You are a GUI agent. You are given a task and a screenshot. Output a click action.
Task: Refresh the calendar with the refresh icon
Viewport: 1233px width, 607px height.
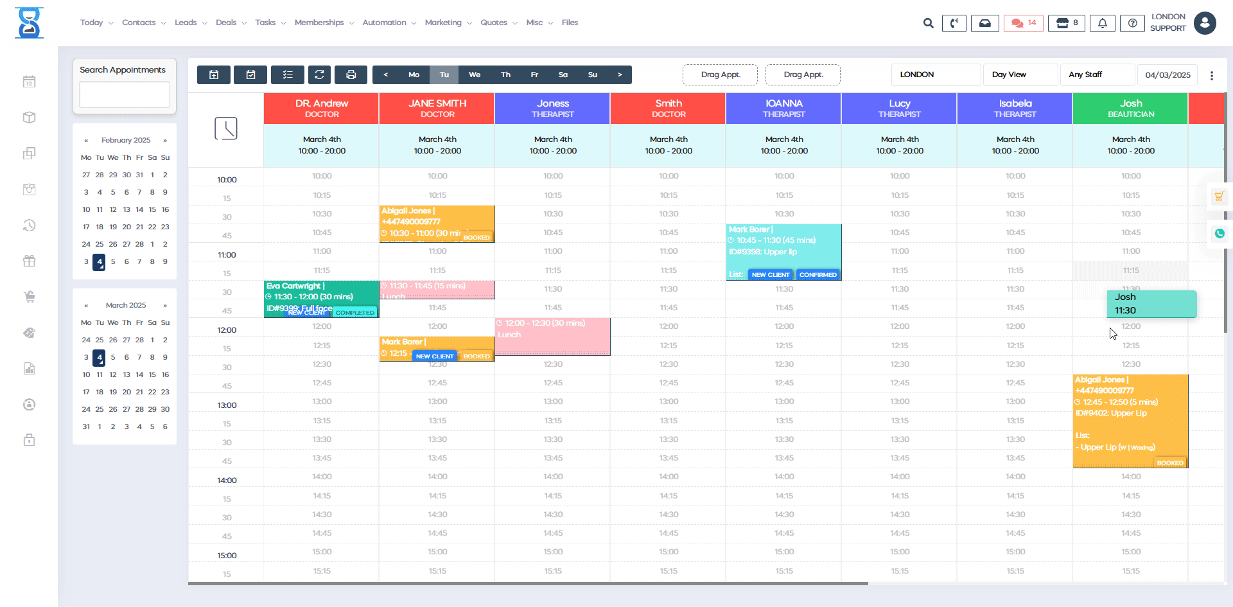click(x=319, y=75)
